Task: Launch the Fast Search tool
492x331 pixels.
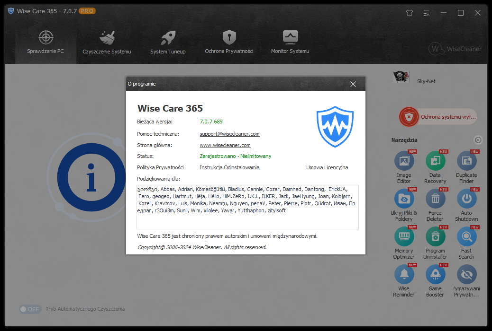Action: [x=466, y=243]
